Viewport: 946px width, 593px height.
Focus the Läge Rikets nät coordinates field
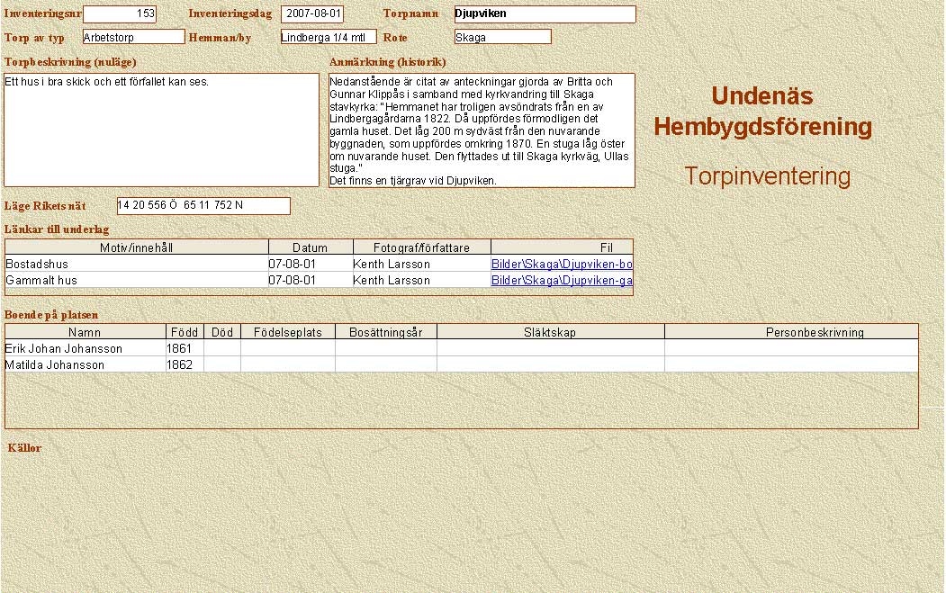click(x=203, y=206)
